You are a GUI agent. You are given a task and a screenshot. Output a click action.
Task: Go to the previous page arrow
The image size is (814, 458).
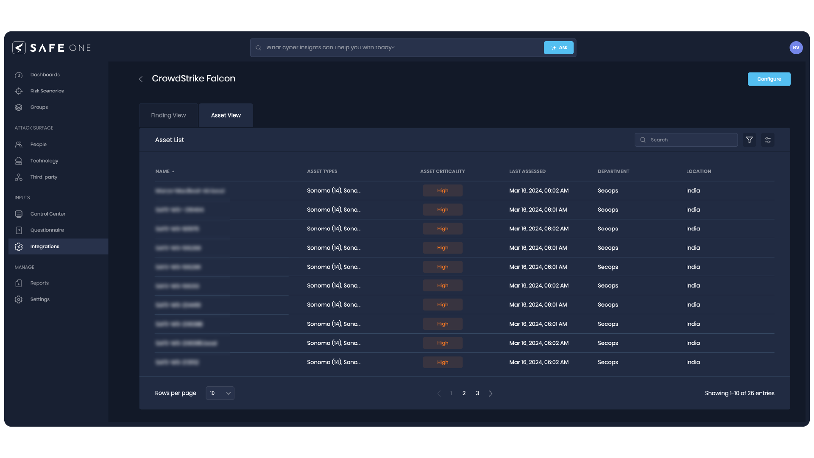(x=439, y=394)
